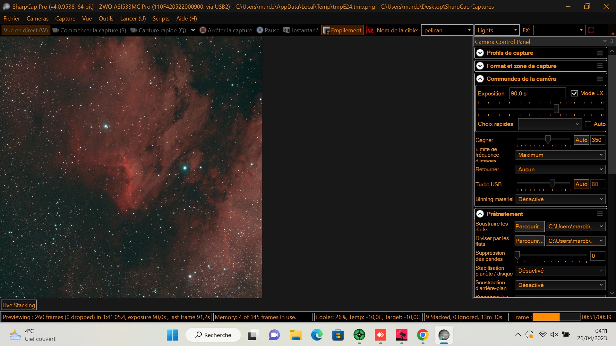Open the Outils menu
The width and height of the screenshot is (616, 346).
[x=106, y=19]
